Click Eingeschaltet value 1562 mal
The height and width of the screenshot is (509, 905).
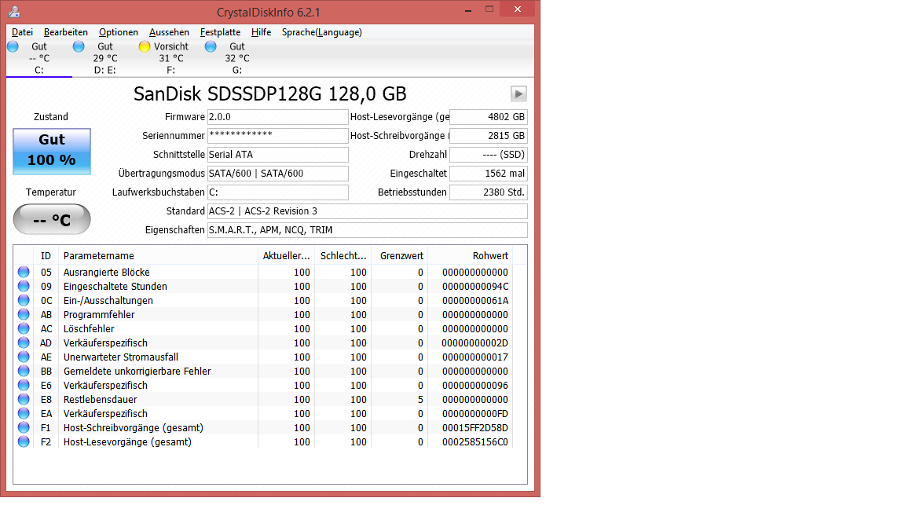tap(489, 174)
